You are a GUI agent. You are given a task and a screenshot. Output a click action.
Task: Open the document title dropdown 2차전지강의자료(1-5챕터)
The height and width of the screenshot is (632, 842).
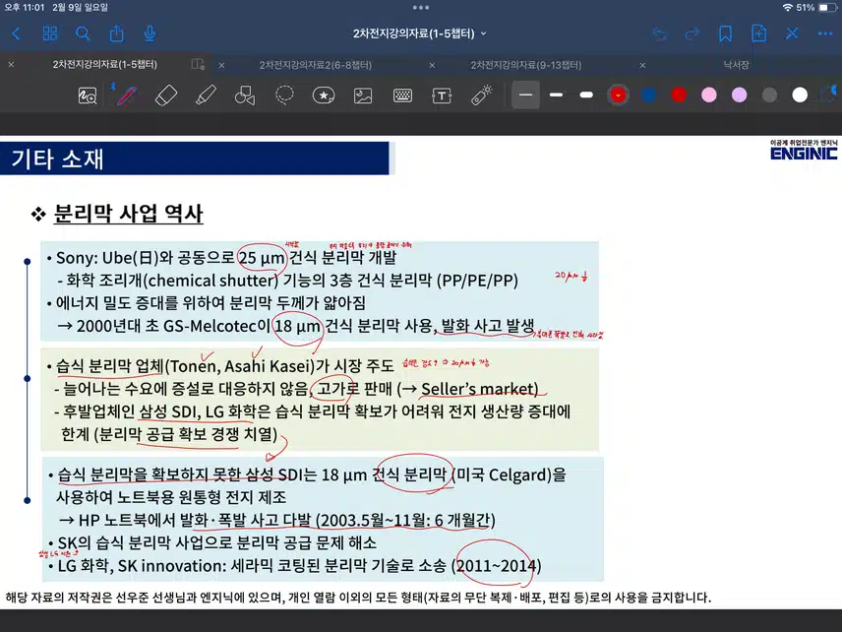[419, 33]
